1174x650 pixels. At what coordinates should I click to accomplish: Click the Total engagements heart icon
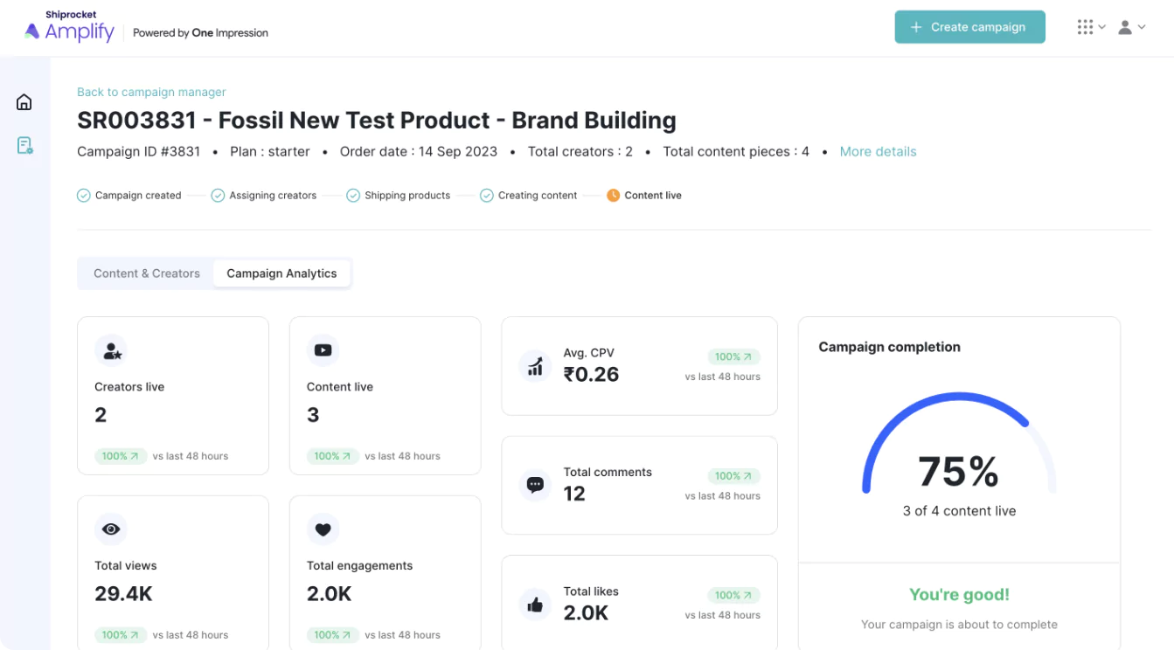pos(323,529)
